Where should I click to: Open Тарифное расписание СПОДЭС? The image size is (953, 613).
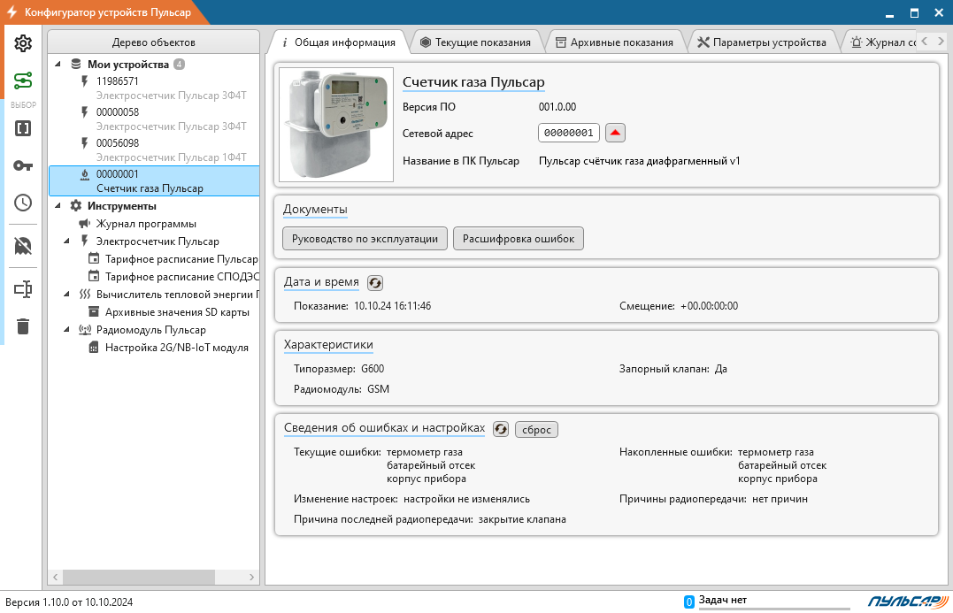pos(181,277)
